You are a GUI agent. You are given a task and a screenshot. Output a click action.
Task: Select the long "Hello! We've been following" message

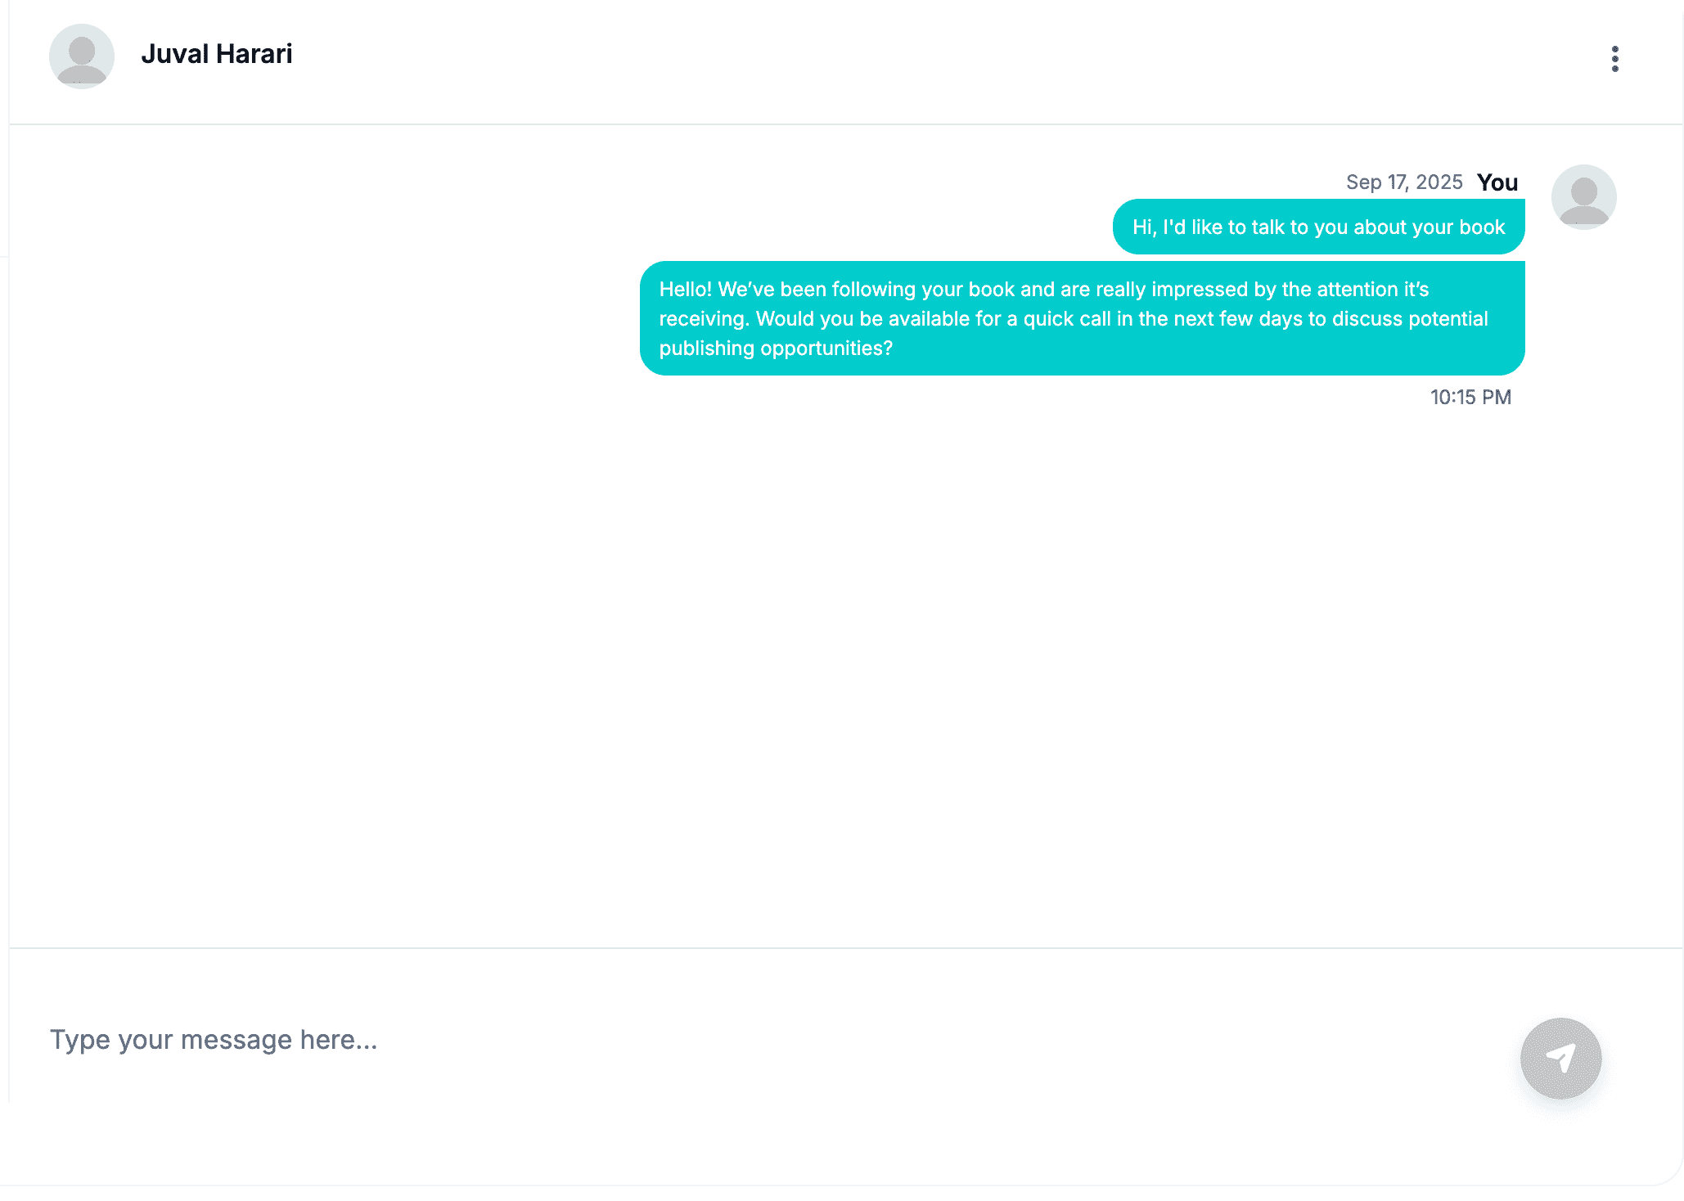(x=1082, y=318)
